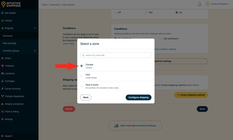The width and height of the screenshot is (233, 140).
Task: Click the Settings gear icon
Action: tap(2, 119)
